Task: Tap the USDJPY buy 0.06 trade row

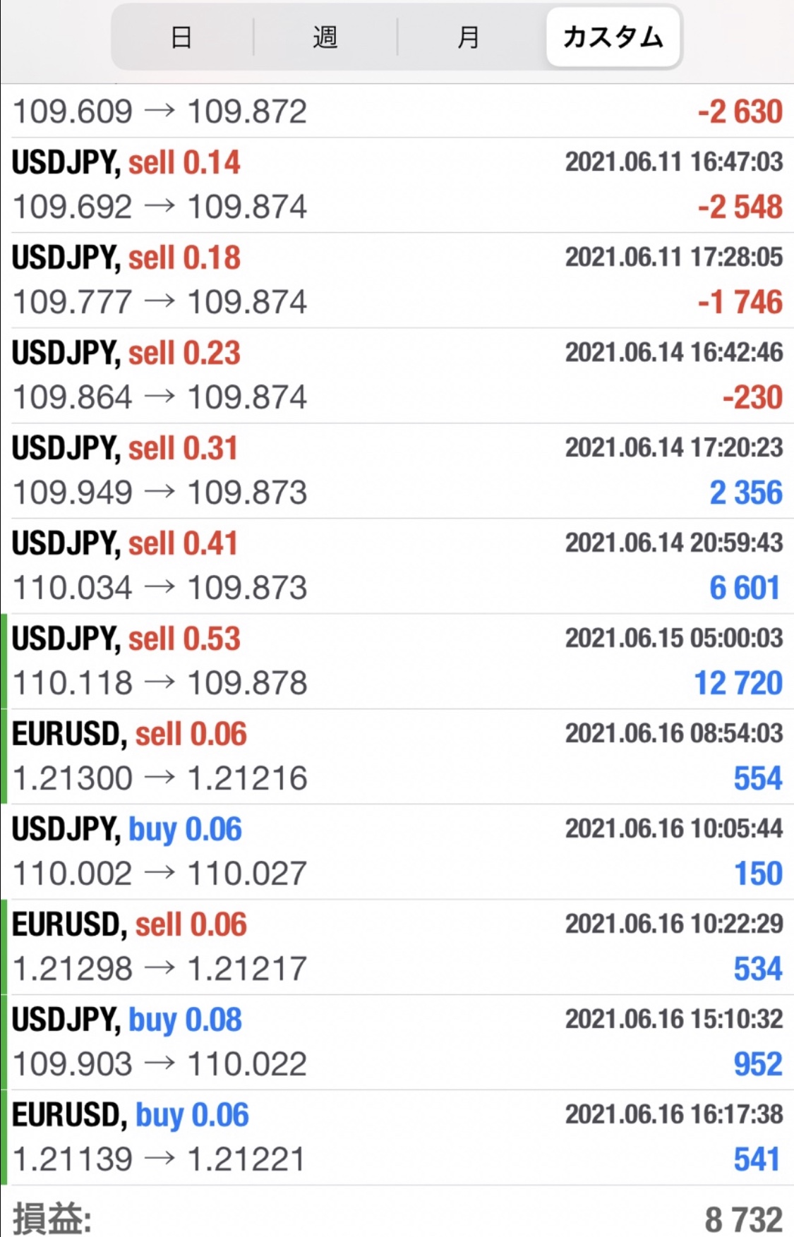Action: 397,852
